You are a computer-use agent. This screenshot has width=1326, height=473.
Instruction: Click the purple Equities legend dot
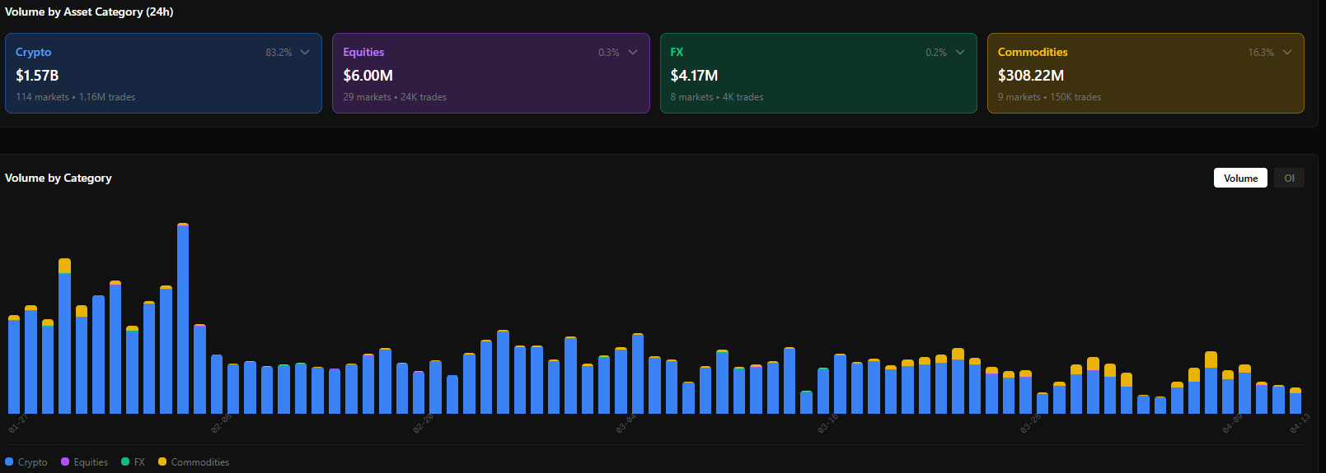point(65,461)
